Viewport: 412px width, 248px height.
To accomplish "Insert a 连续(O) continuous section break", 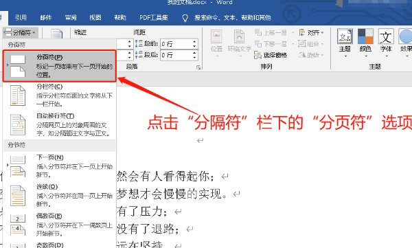I will [59, 195].
